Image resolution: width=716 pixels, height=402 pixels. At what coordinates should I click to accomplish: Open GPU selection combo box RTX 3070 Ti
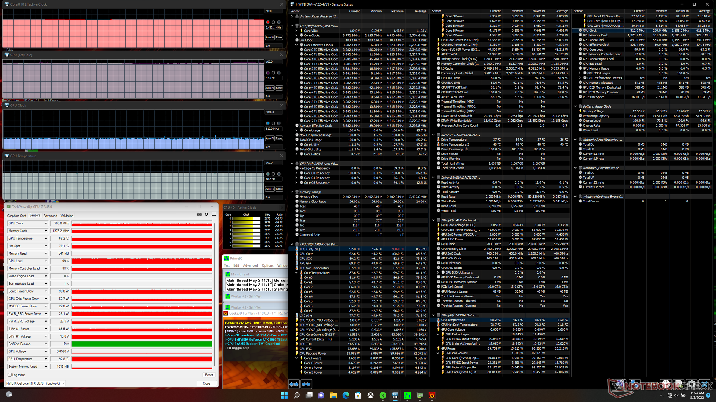pyautogui.click(x=35, y=383)
